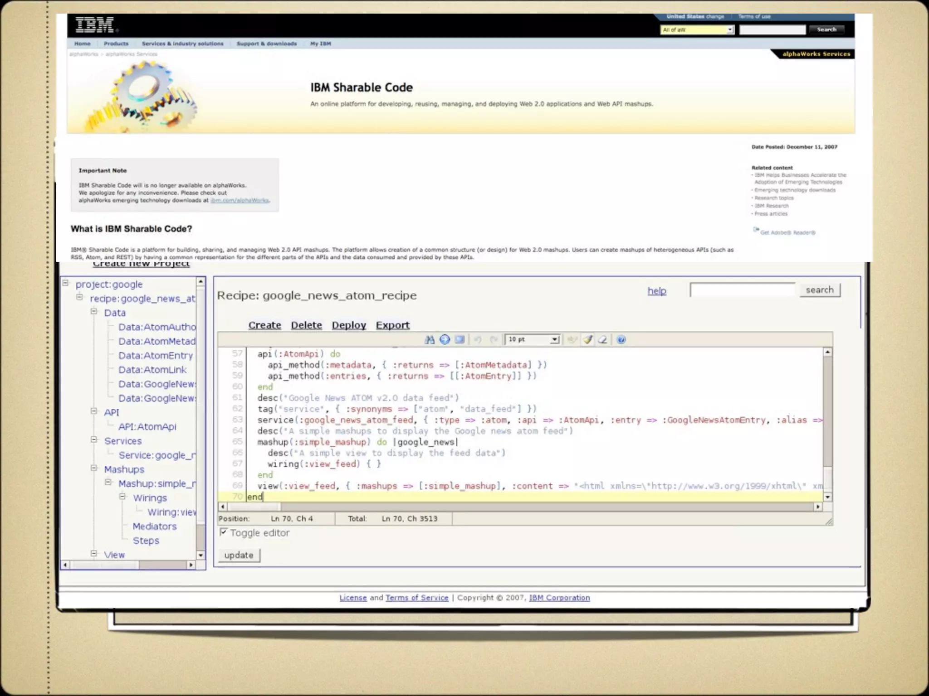Click the IBM header Search button
The image size is (929, 696).
tap(826, 29)
